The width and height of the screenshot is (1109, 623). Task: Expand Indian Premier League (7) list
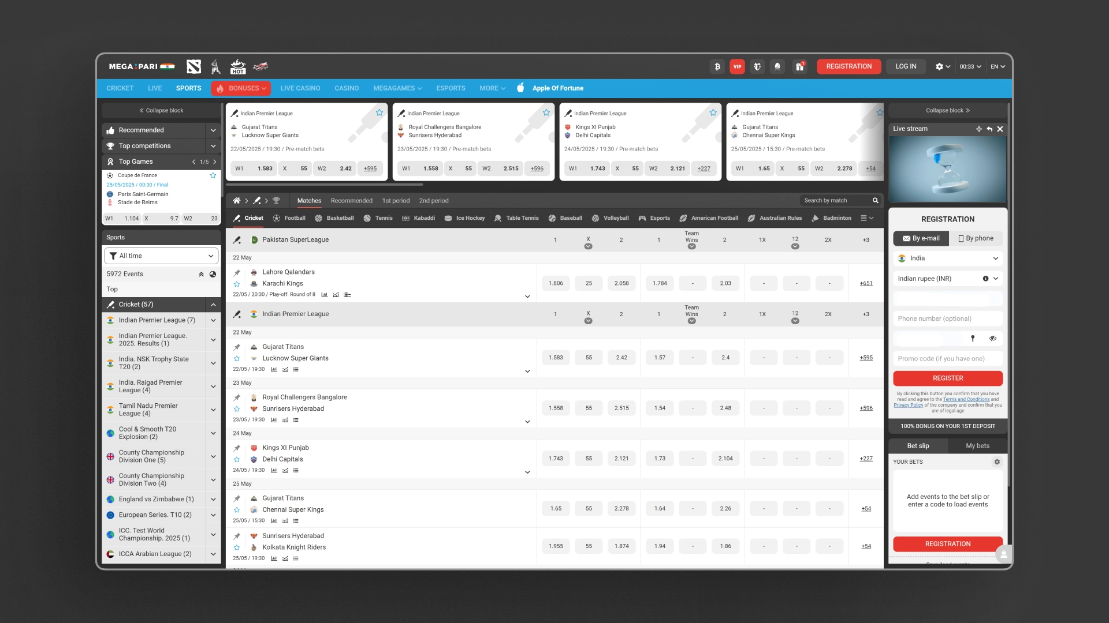tap(213, 320)
